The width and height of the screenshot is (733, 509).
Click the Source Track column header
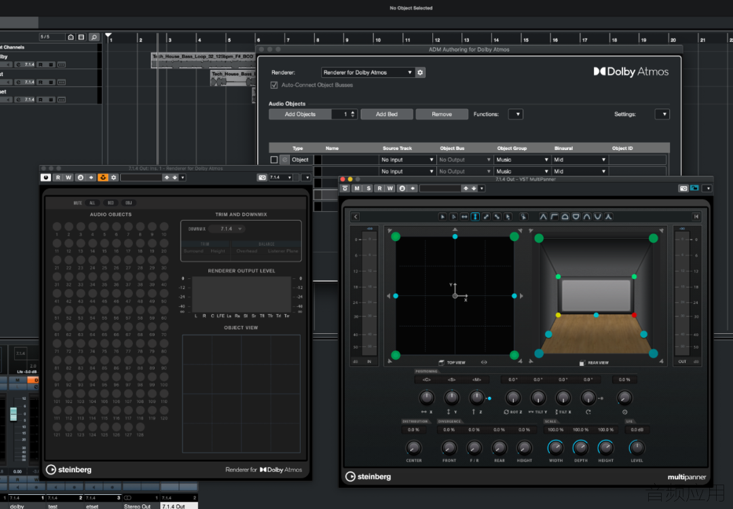click(x=397, y=148)
